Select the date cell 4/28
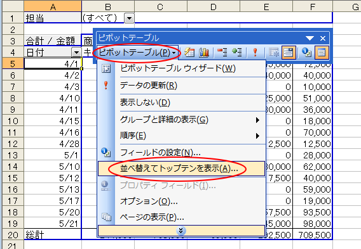The width and height of the screenshot is (361, 249). point(53,144)
